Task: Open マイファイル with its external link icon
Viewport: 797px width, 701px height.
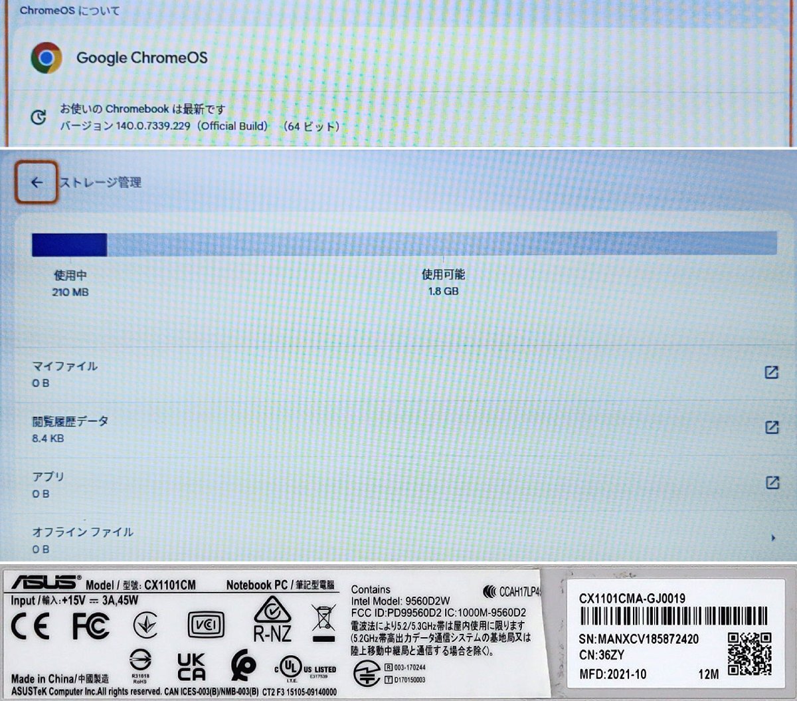Action: tap(771, 373)
